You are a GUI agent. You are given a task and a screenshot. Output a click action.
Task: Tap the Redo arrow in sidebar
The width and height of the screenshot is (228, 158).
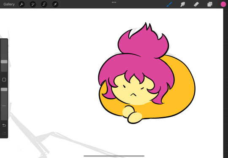pos(4,133)
